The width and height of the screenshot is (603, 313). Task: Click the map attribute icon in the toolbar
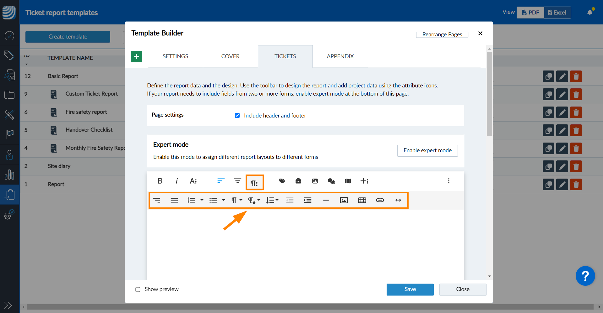pos(348,181)
